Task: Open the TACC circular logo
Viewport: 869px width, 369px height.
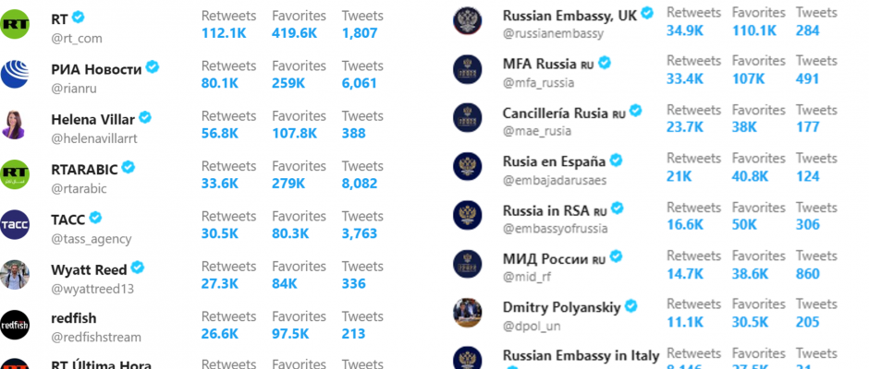Action: tap(15, 224)
